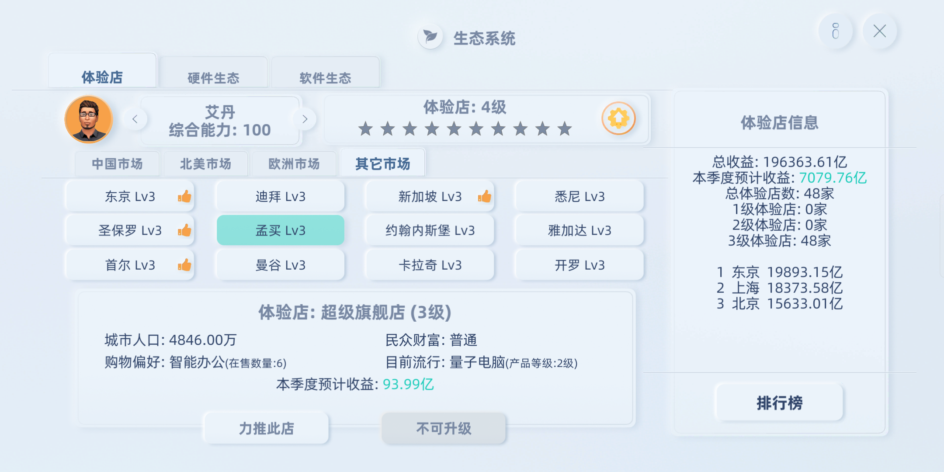
Task: Open the 排行榜 ranking button
Action: pyautogui.click(x=780, y=403)
